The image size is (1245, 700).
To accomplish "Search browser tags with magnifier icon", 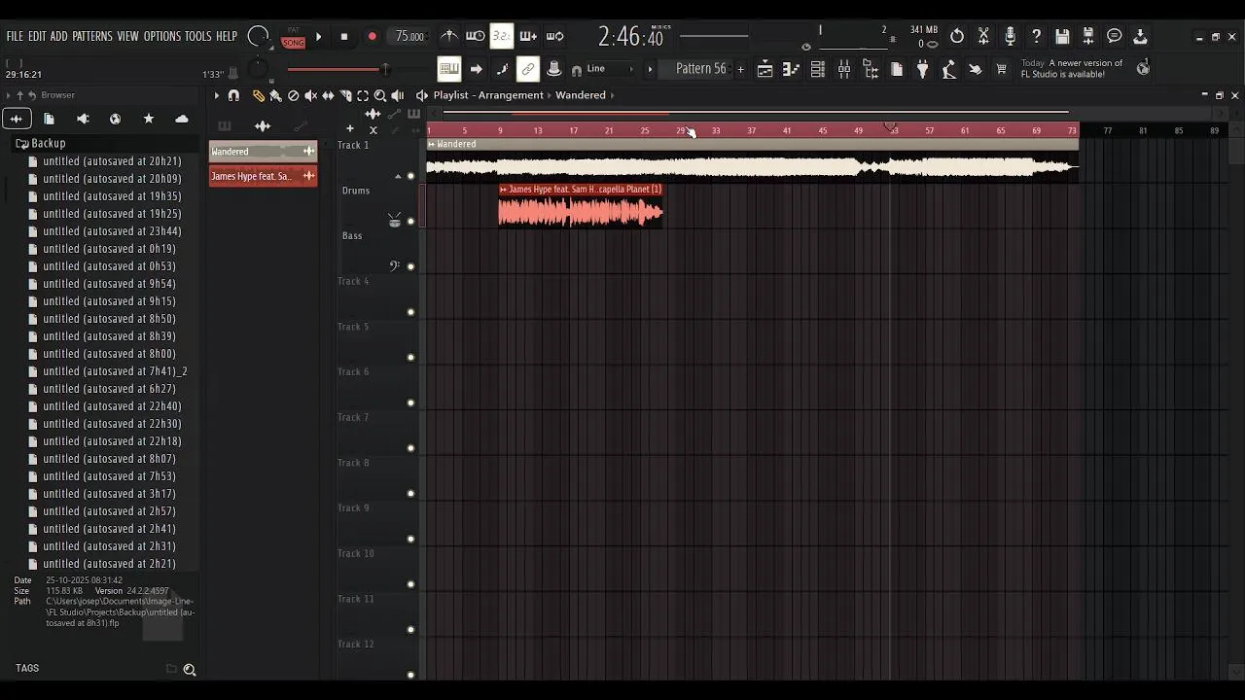I will [190, 669].
